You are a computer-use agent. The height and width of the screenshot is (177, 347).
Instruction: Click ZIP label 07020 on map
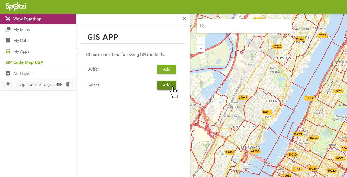click(322, 35)
